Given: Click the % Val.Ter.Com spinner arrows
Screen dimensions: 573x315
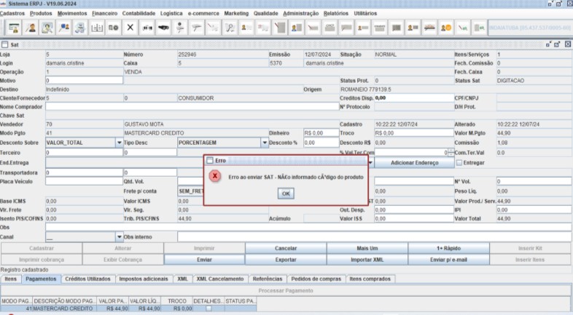Looking at the screenshot, I should (x=451, y=153).
